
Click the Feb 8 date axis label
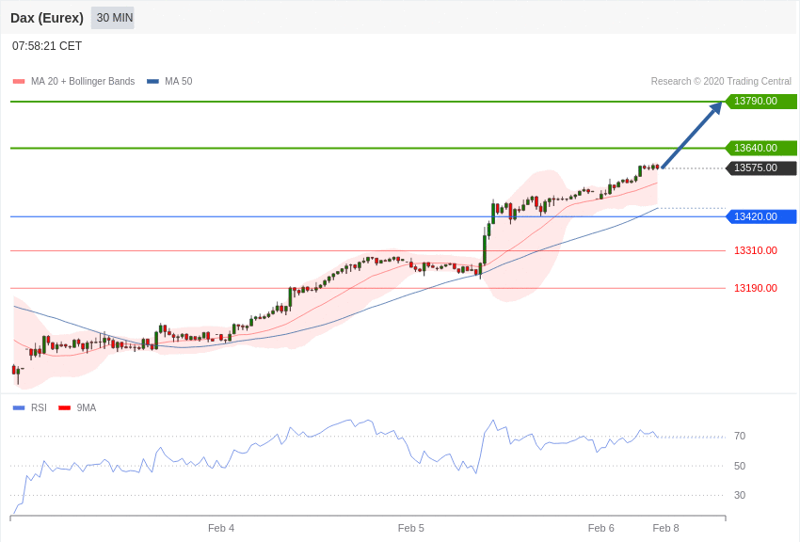point(665,528)
